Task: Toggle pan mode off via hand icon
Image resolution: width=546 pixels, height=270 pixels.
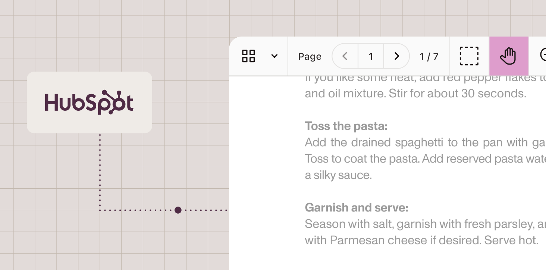Action: (509, 56)
